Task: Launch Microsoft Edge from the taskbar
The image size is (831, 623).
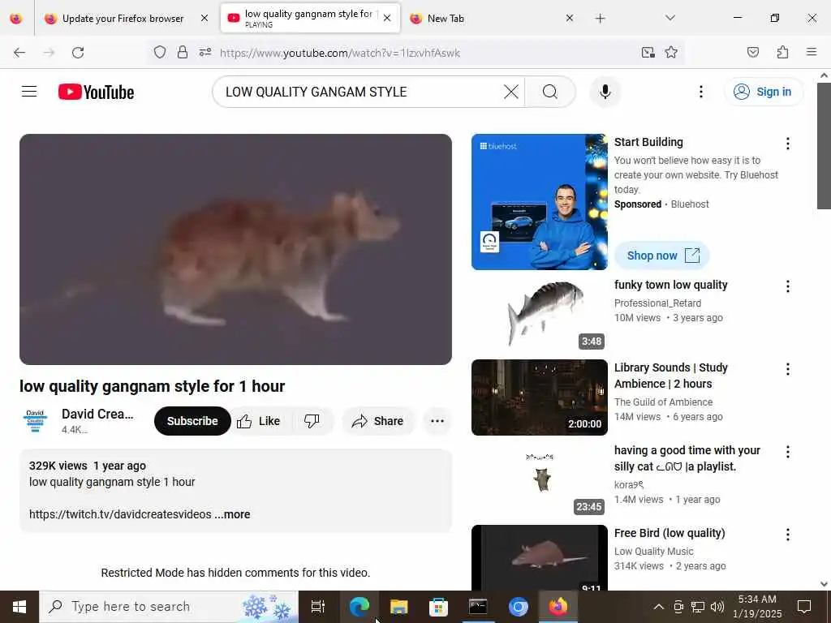Action: click(x=360, y=607)
